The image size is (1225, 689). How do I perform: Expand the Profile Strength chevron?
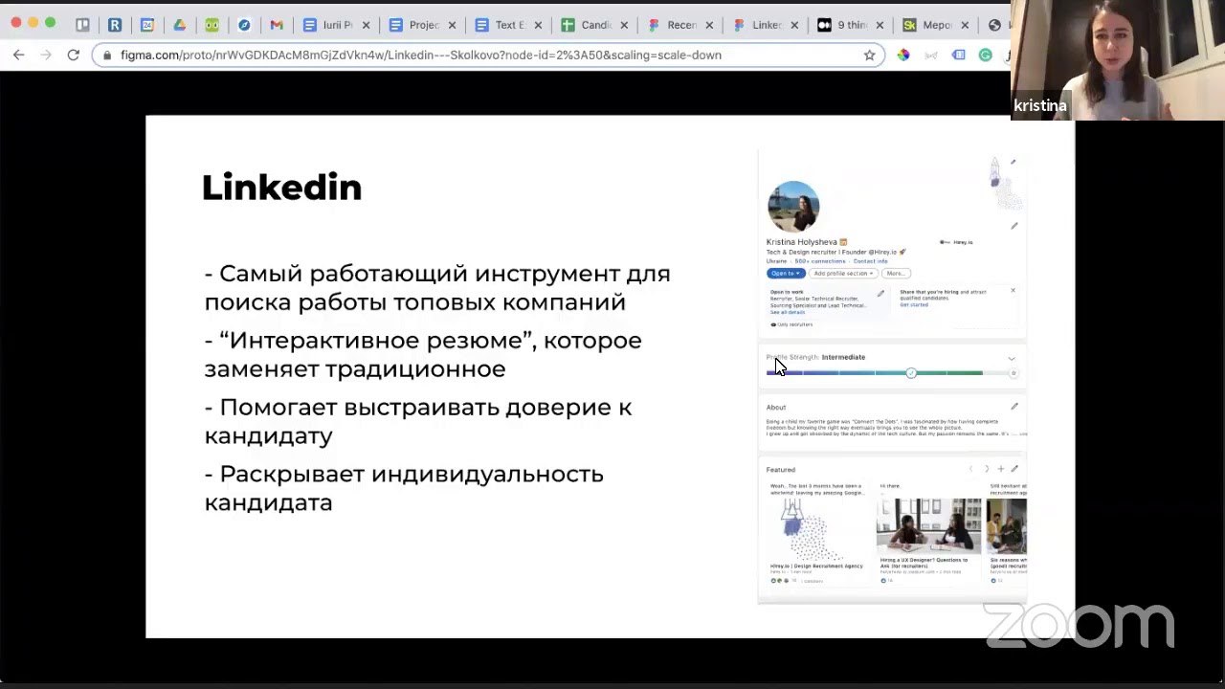pos(1012,358)
